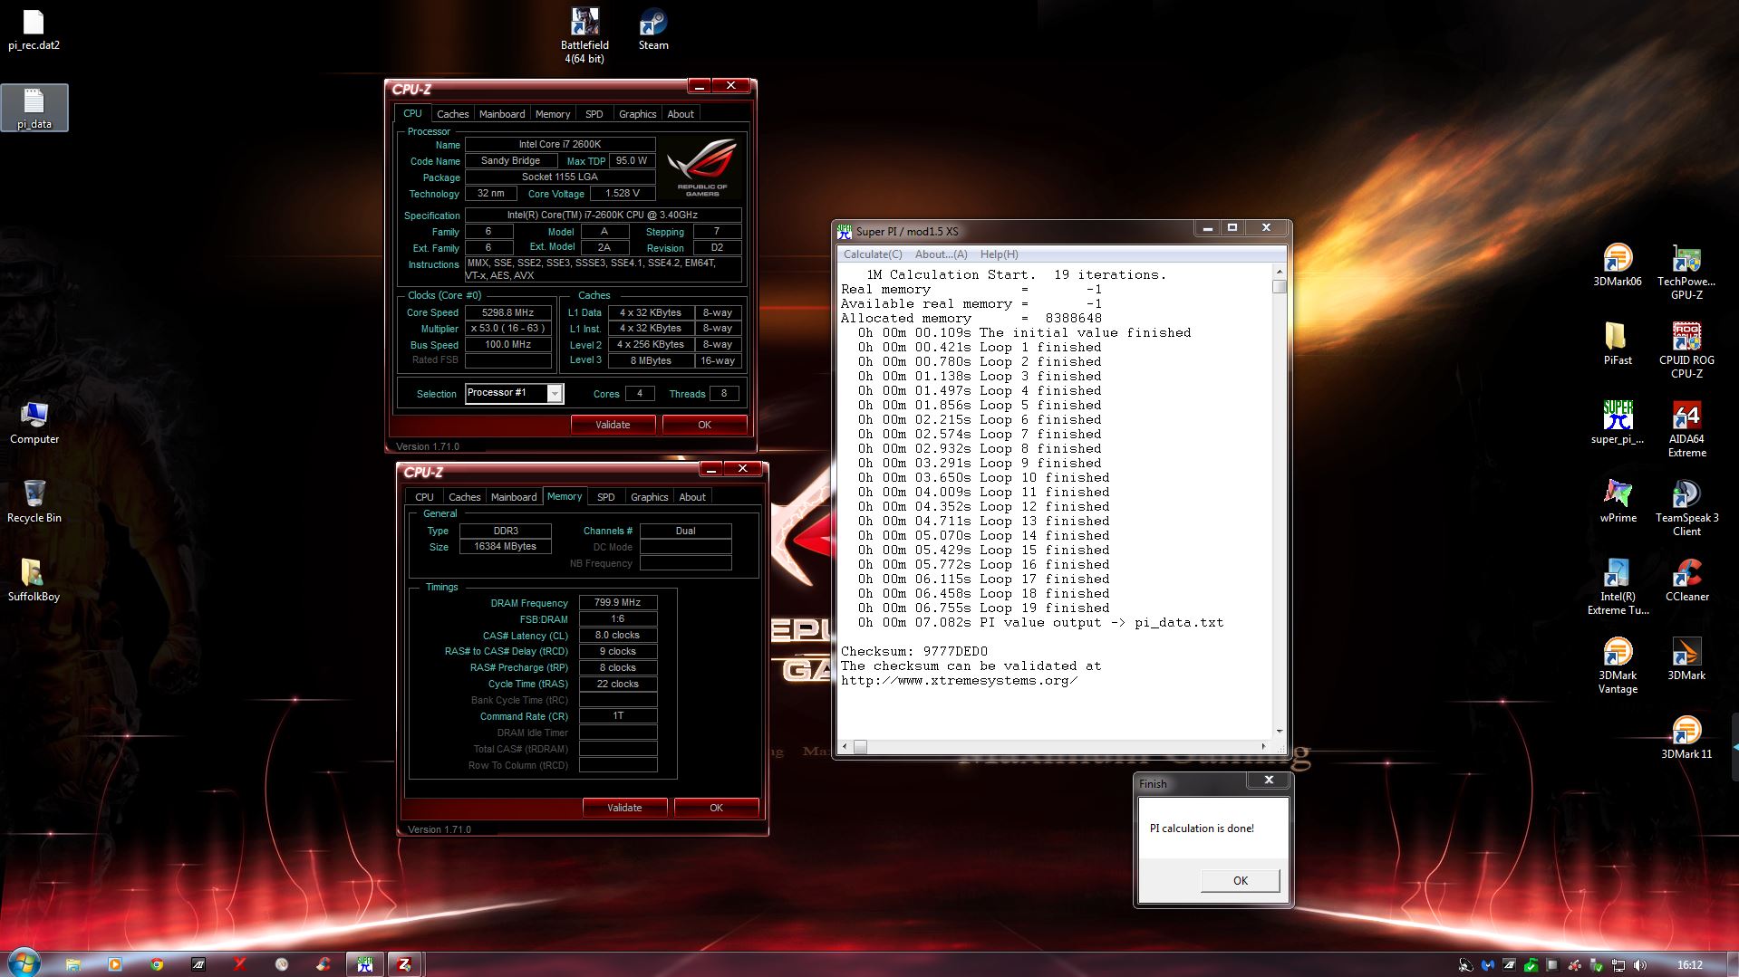The height and width of the screenshot is (977, 1739).
Task: Switch to Caches tab in top CPU-Z
Action: point(452,114)
